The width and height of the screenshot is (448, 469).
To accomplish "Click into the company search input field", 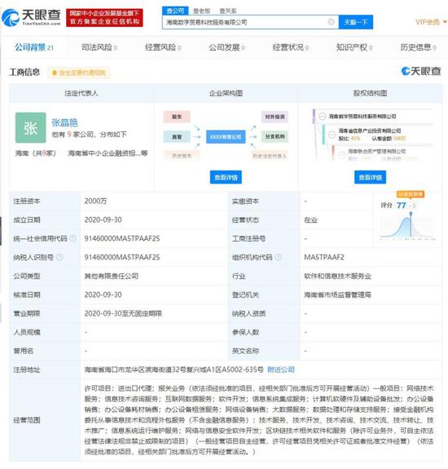I will (x=245, y=22).
